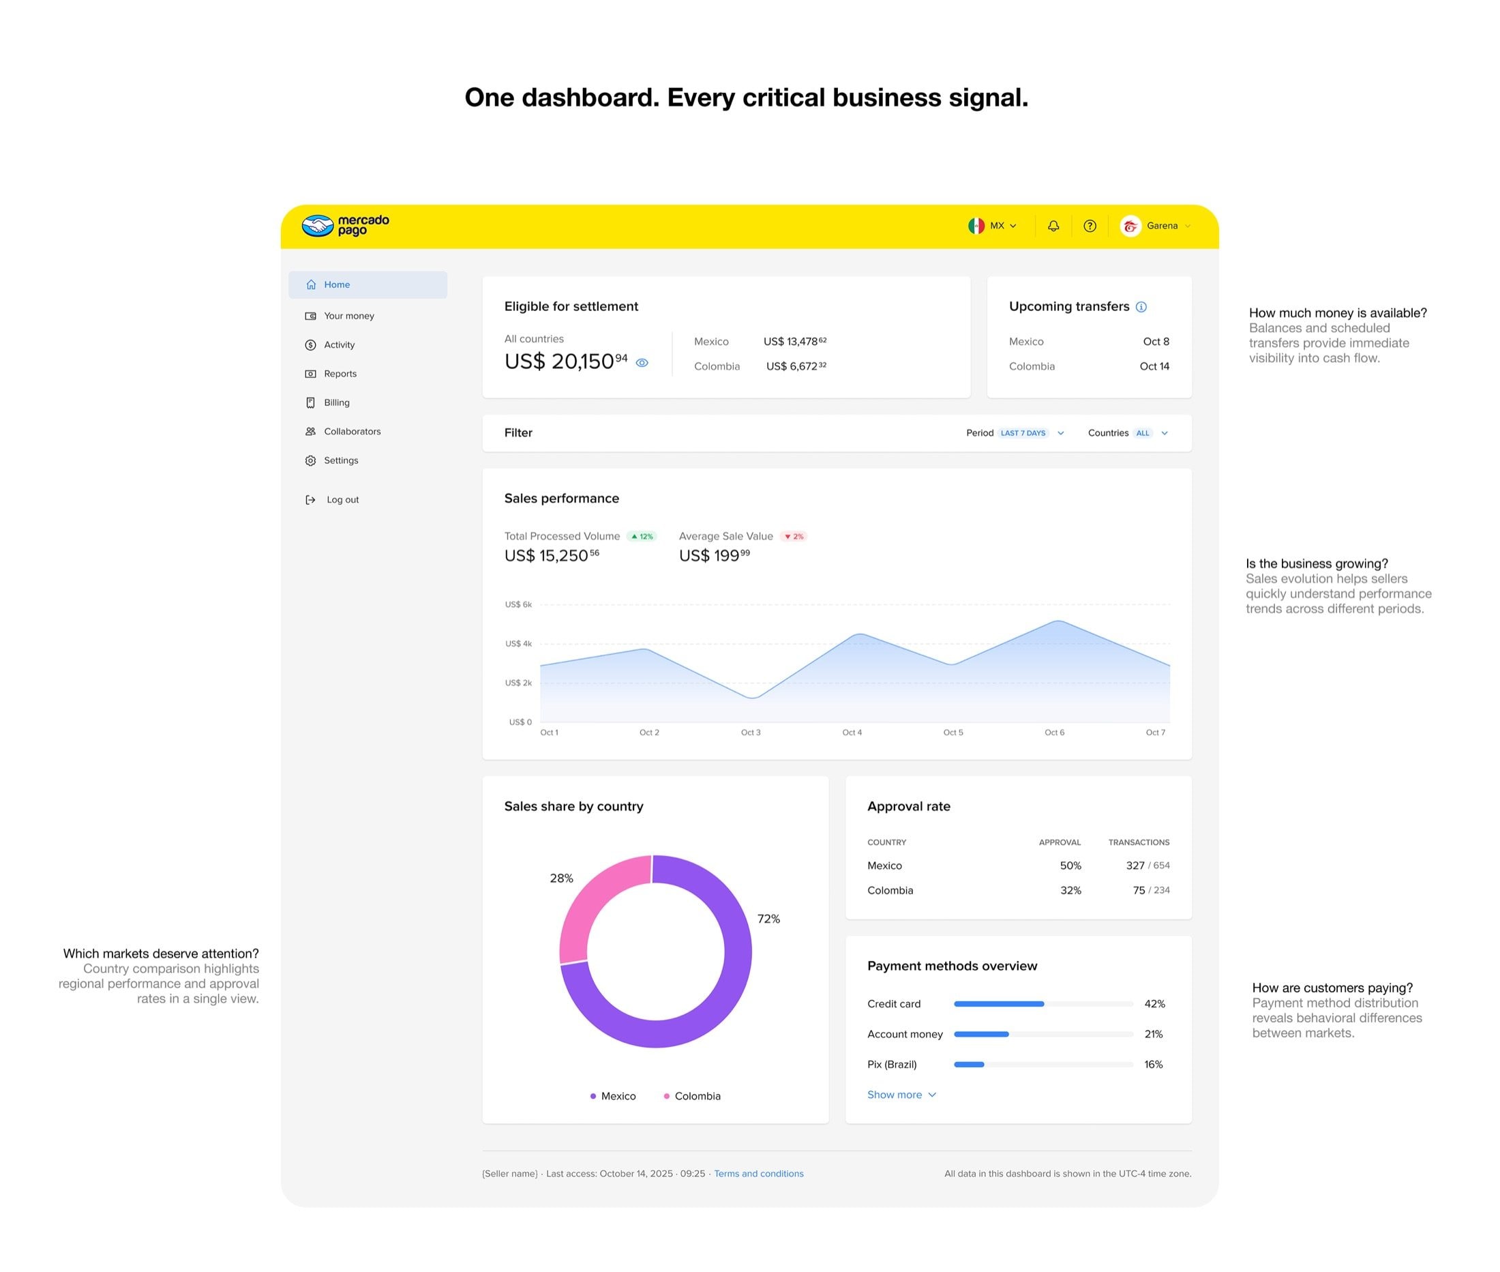
Task: Open Your money menu item
Action: click(349, 316)
